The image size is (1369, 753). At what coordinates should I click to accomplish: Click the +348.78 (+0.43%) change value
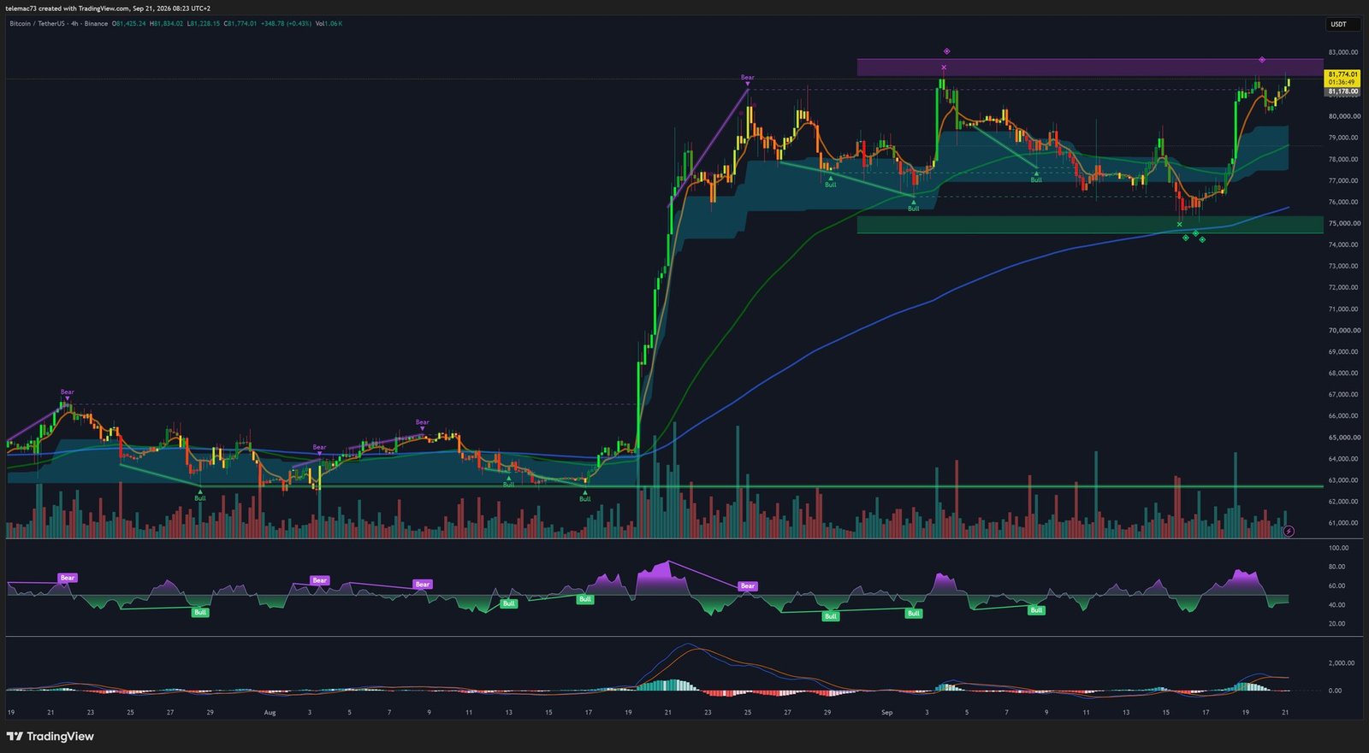point(286,23)
